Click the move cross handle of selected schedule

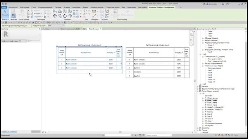(x=57, y=46)
